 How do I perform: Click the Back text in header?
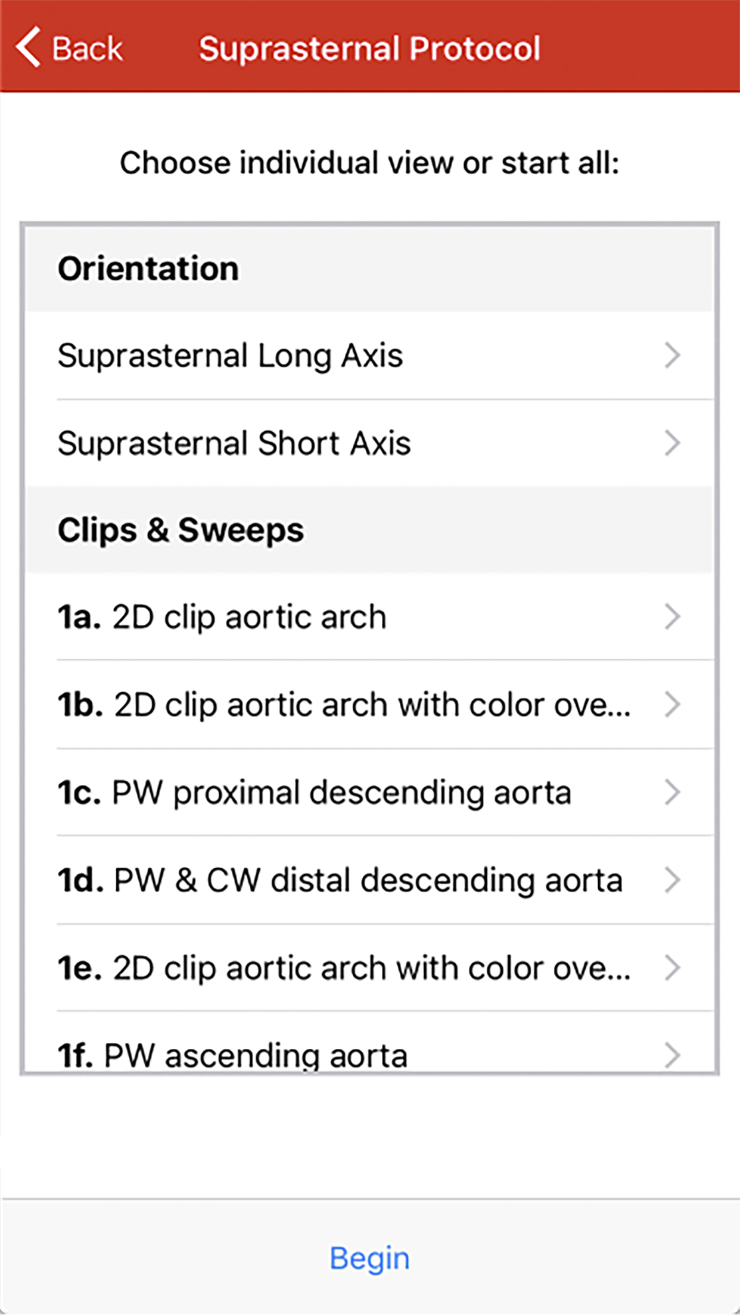tap(87, 48)
